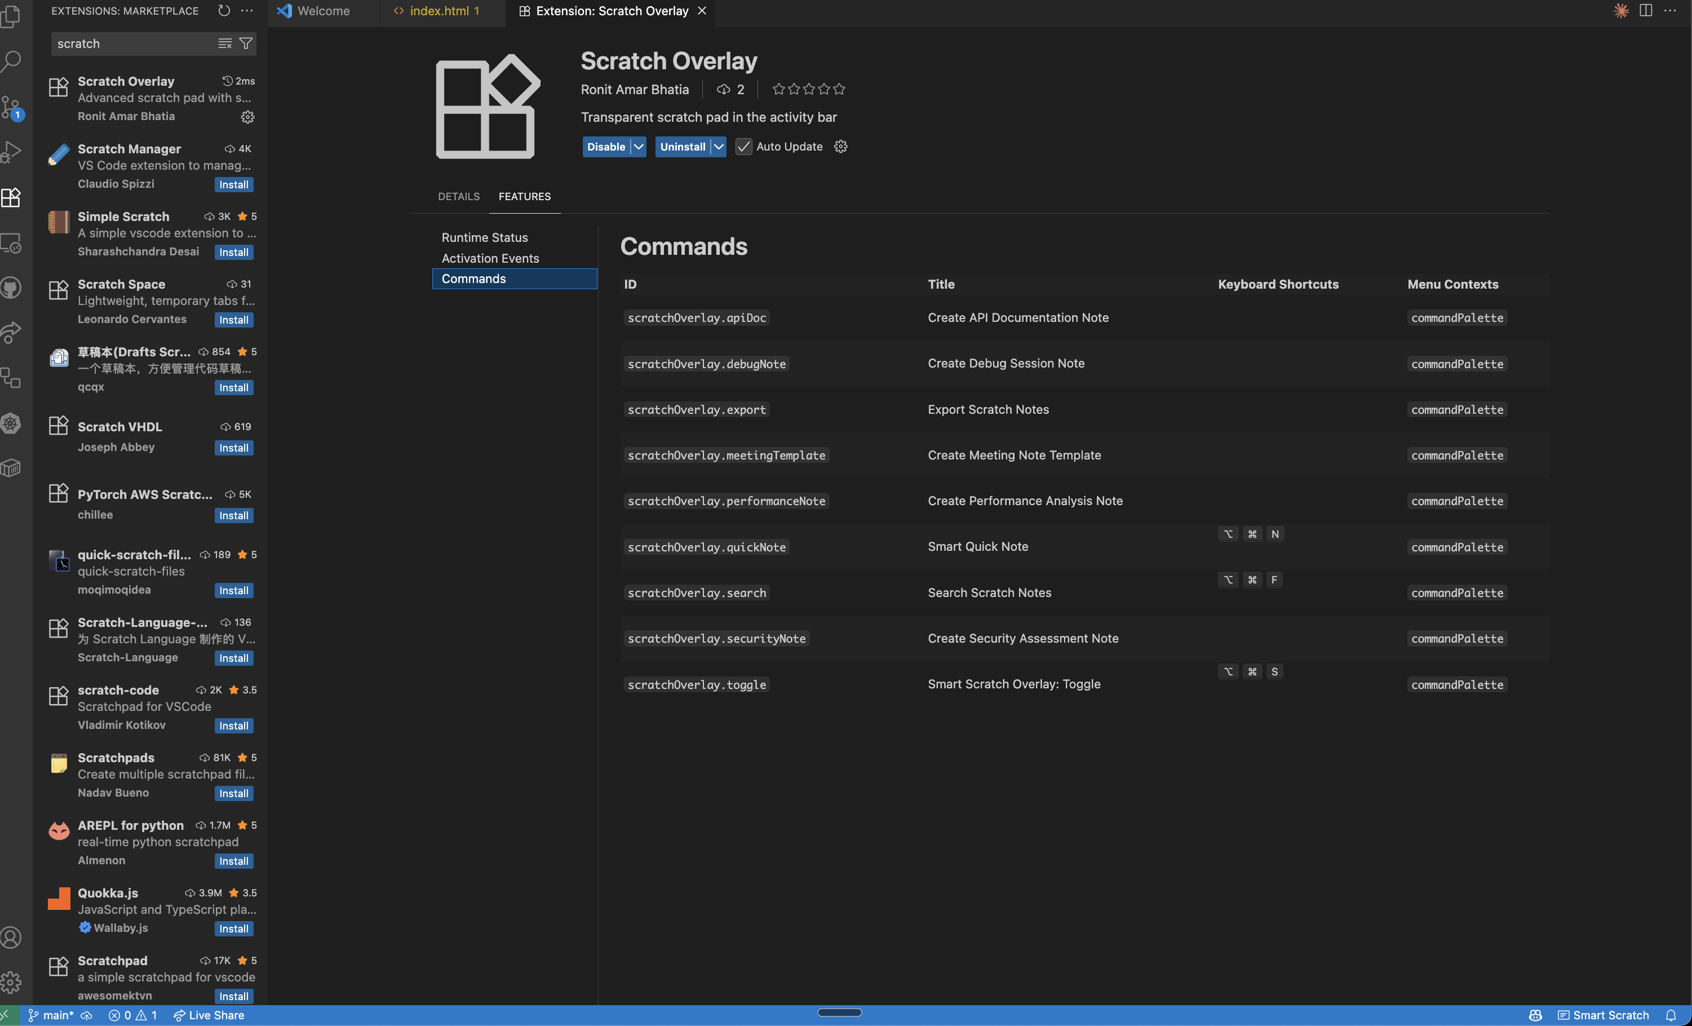Open the Search view in activity bar
The height and width of the screenshot is (1026, 1692).
[x=11, y=62]
